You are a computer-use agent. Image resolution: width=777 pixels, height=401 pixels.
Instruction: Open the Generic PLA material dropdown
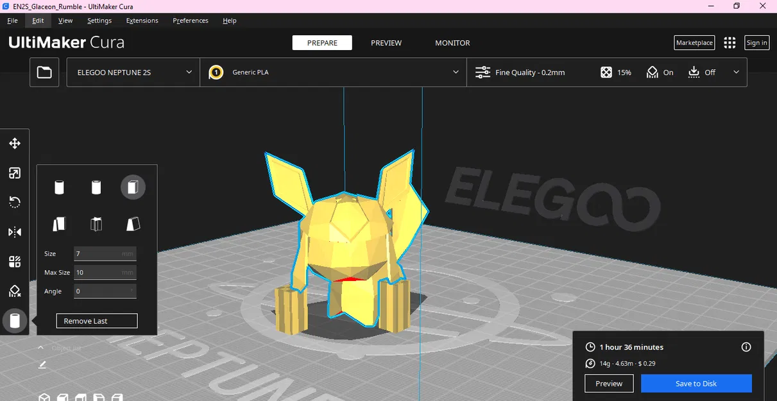333,72
